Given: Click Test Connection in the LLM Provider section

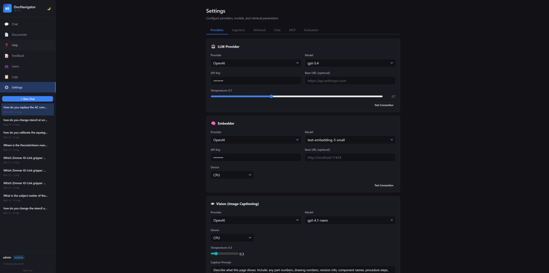Looking at the screenshot, I should click(383, 105).
